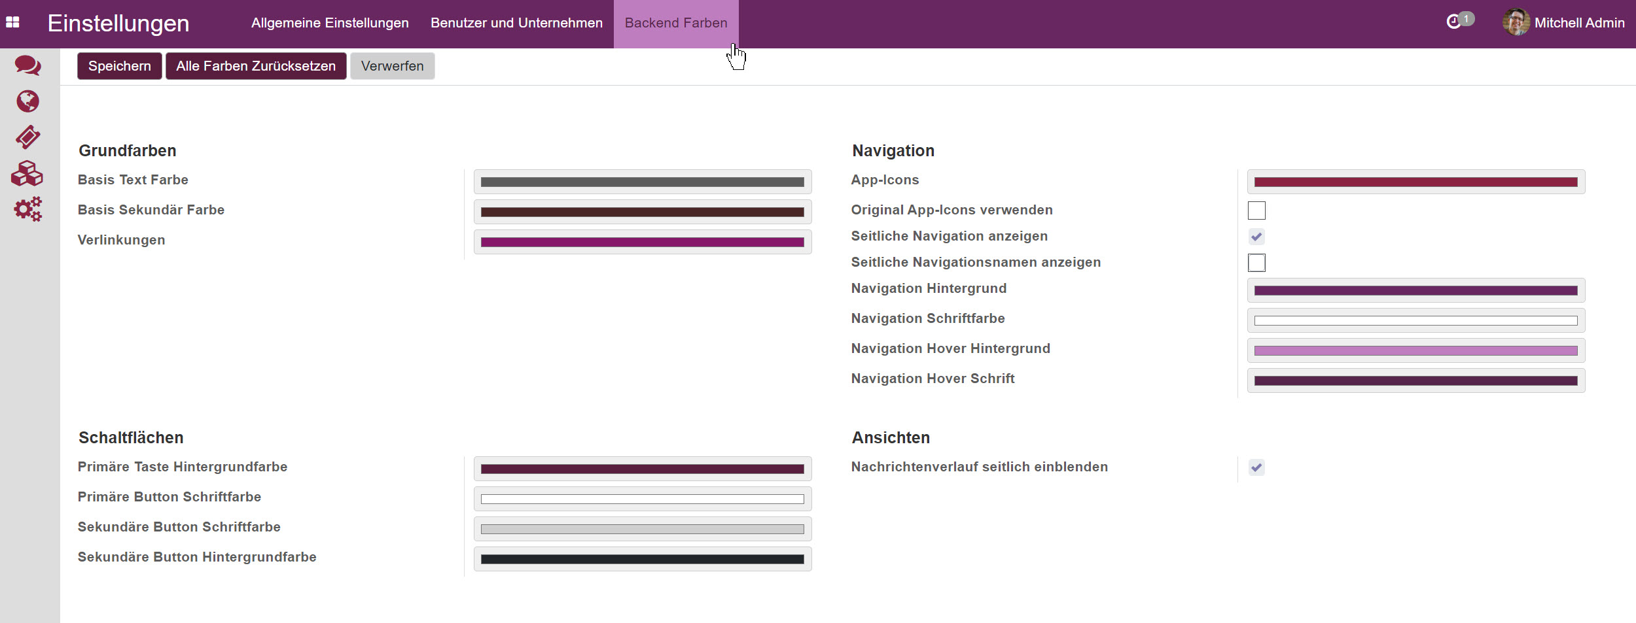Open the Inventory cubes icon in sidebar
This screenshot has width=1636, height=623.
(27, 173)
